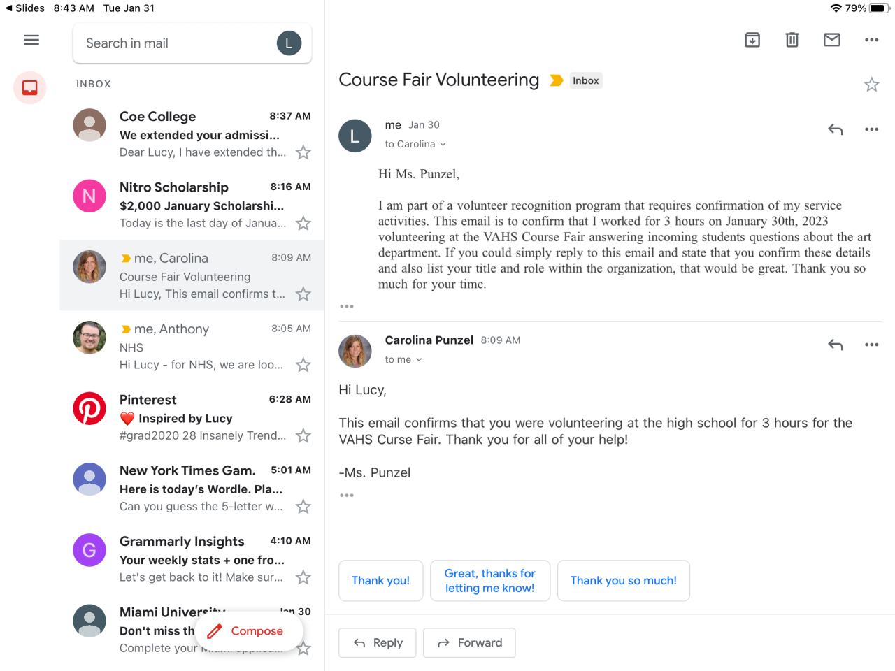
Task: Expand recipient details next to 'to me'
Action: pos(419,360)
